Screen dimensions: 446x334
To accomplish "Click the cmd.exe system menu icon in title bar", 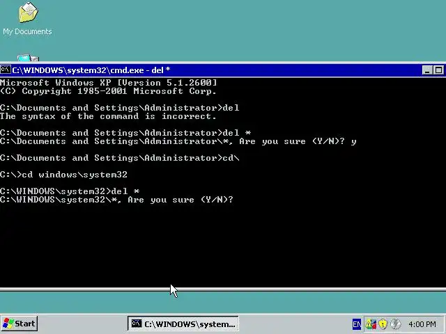I will [x=6, y=70].
